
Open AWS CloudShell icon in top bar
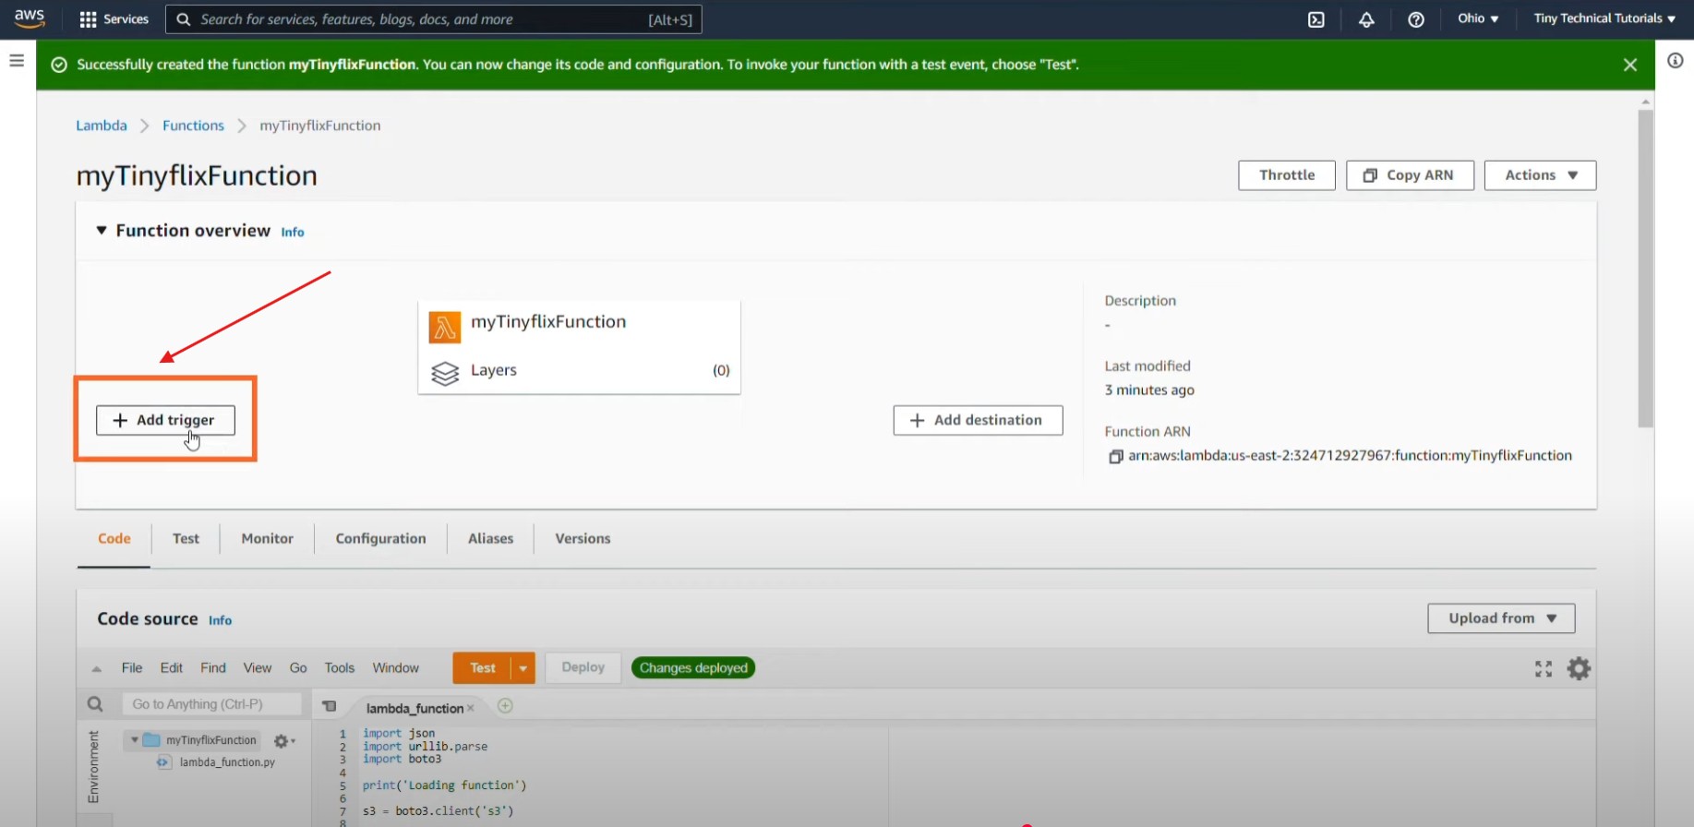coord(1316,19)
